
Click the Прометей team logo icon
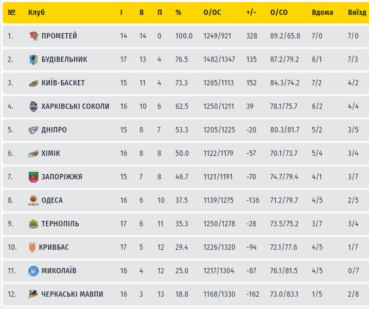[34, 36]
